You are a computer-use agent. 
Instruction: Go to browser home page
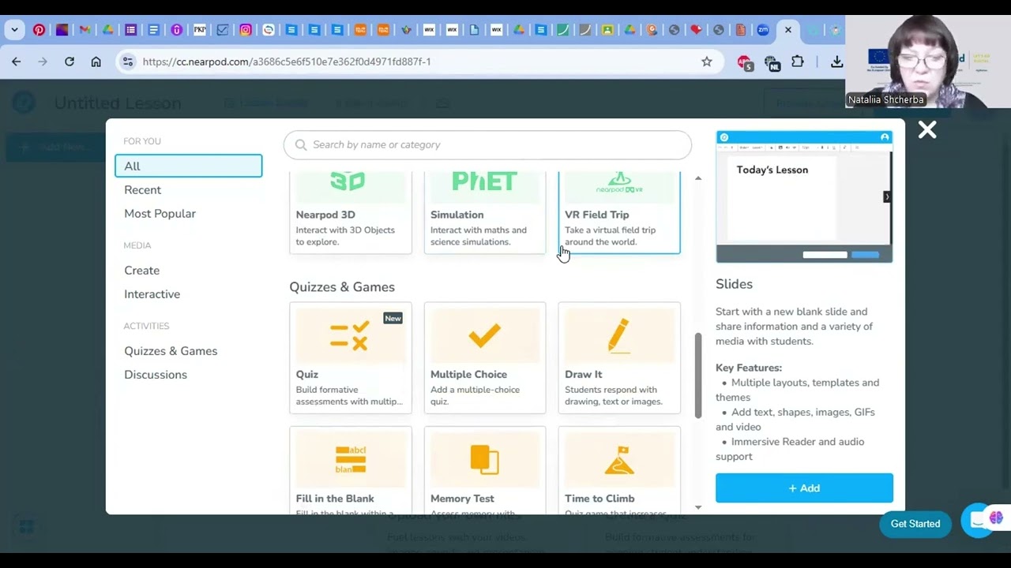pos(96,62)
